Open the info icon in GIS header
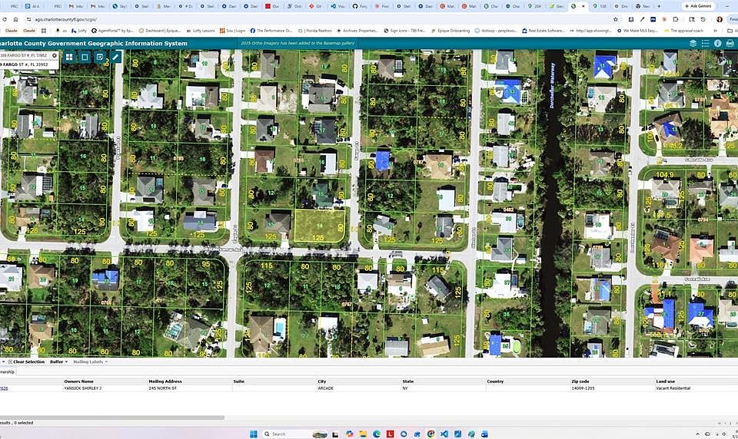This screenshot has width=738, height=439. (x=718, y=43)
